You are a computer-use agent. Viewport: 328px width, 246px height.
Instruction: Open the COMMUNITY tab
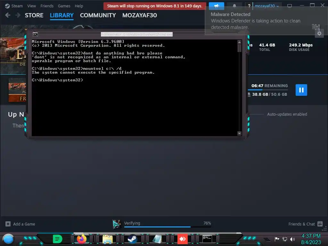(x=98, y=15)
